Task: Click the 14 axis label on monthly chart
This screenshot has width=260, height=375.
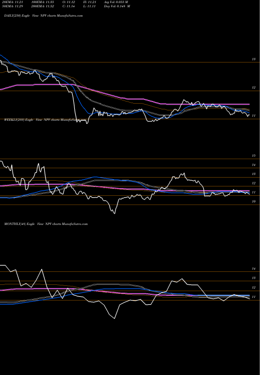Action: click(x=254, y=269)
